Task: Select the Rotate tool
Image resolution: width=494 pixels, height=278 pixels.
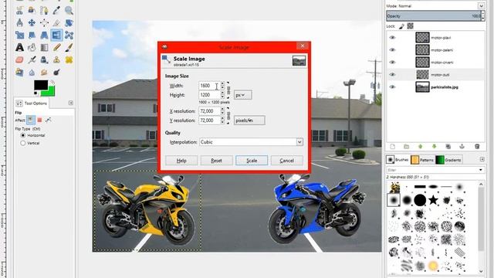Action: pos(69,22)
